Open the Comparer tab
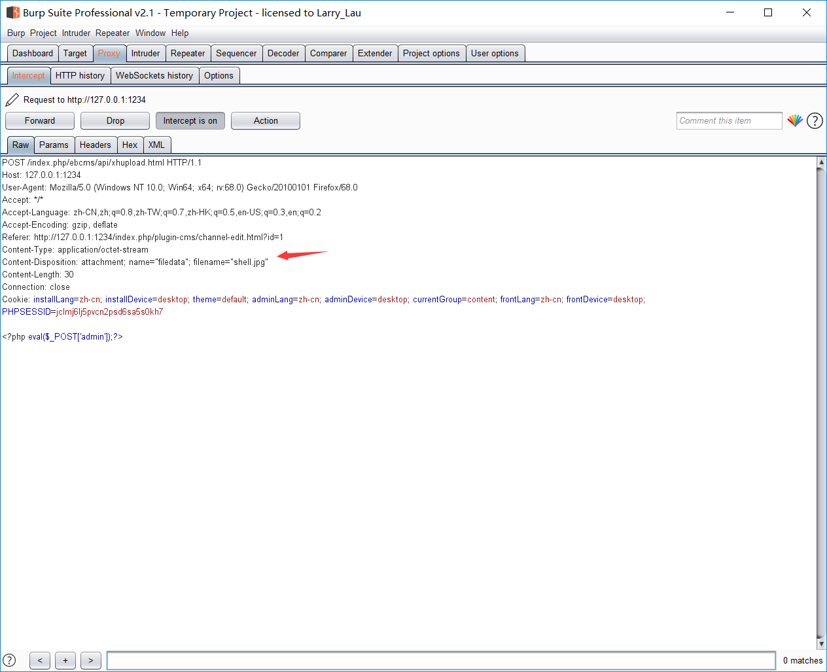Screen dimensions: 827x672 (x=328, y=53)
